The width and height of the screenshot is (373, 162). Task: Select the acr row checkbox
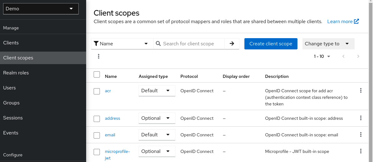pyautogui.click(x=97, y=91)
